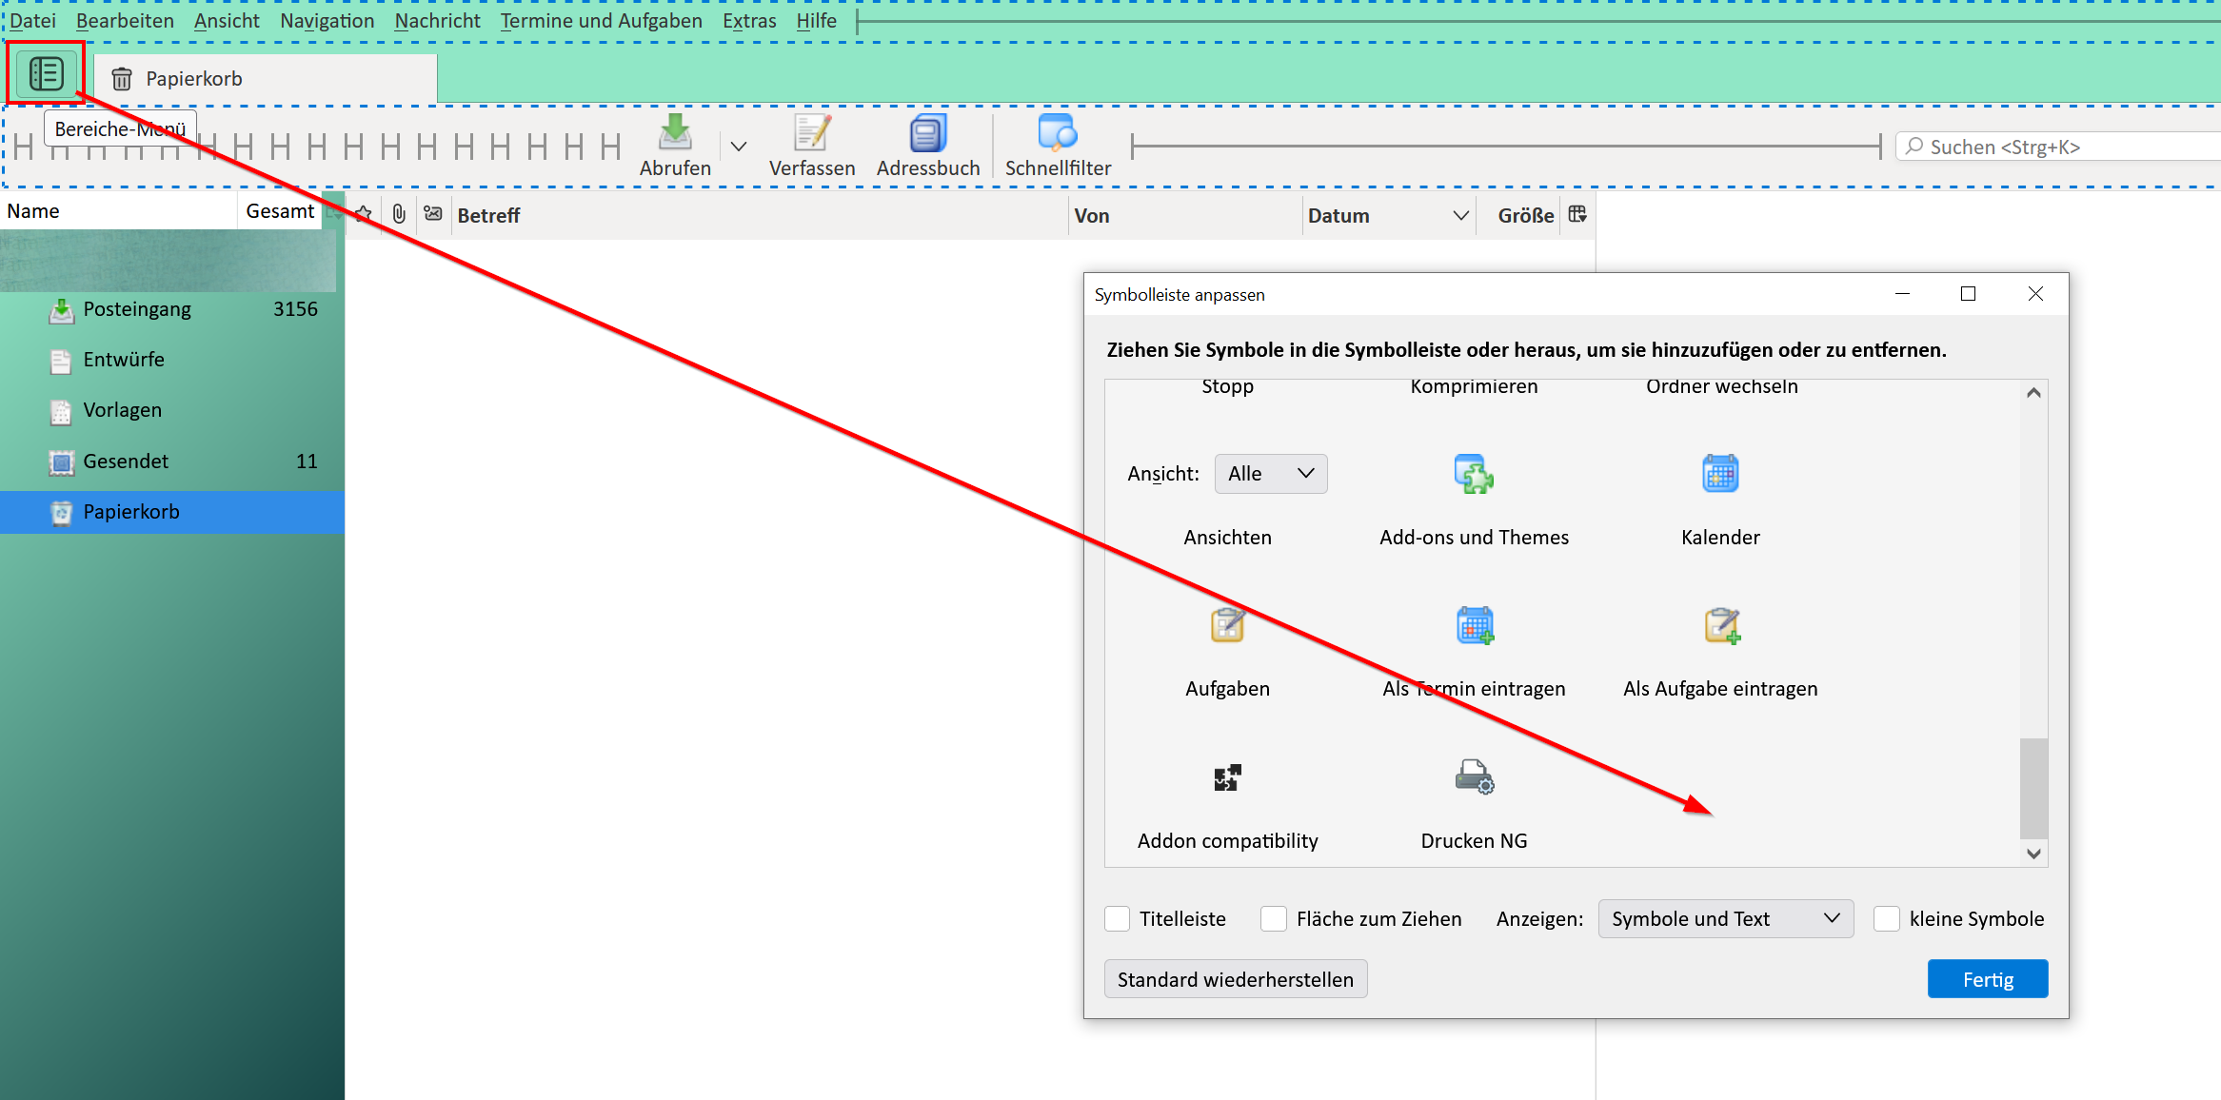Viewport: 2221px width, 1100px height.
Task: Toggle the Schnellfilter icon
Action: 1057,134
